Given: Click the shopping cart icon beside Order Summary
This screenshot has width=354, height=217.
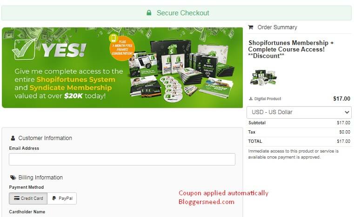Looking at the screenshot, I should pyautogui.click(x=251, y=27).
